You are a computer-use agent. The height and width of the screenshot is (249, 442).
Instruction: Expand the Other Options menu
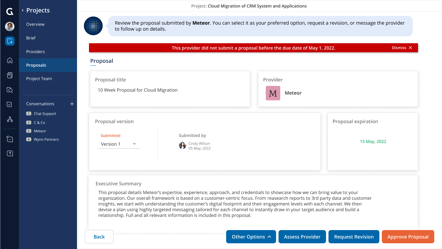coord(251,237)
